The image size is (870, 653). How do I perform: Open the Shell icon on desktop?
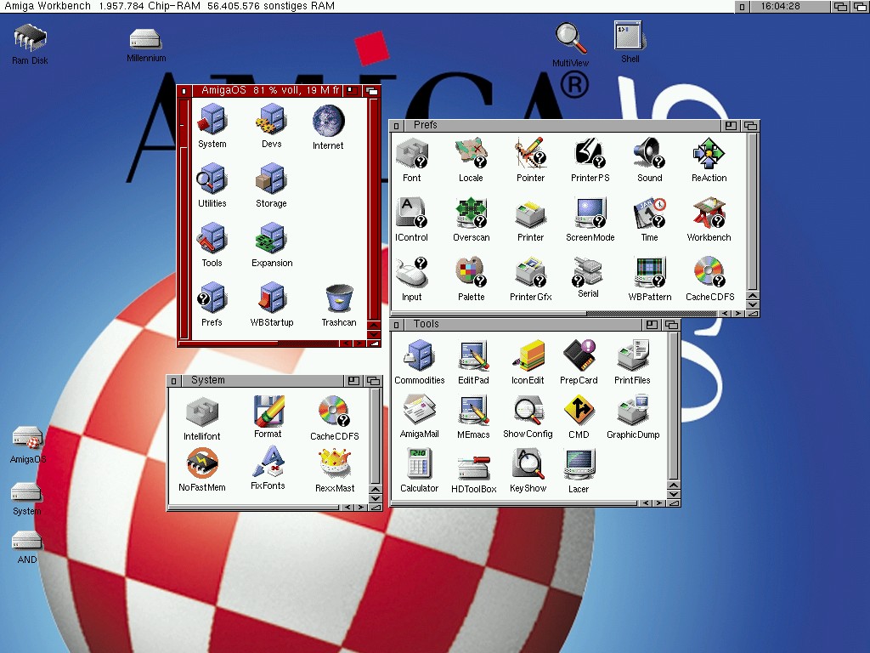click(x=630, y=37)
